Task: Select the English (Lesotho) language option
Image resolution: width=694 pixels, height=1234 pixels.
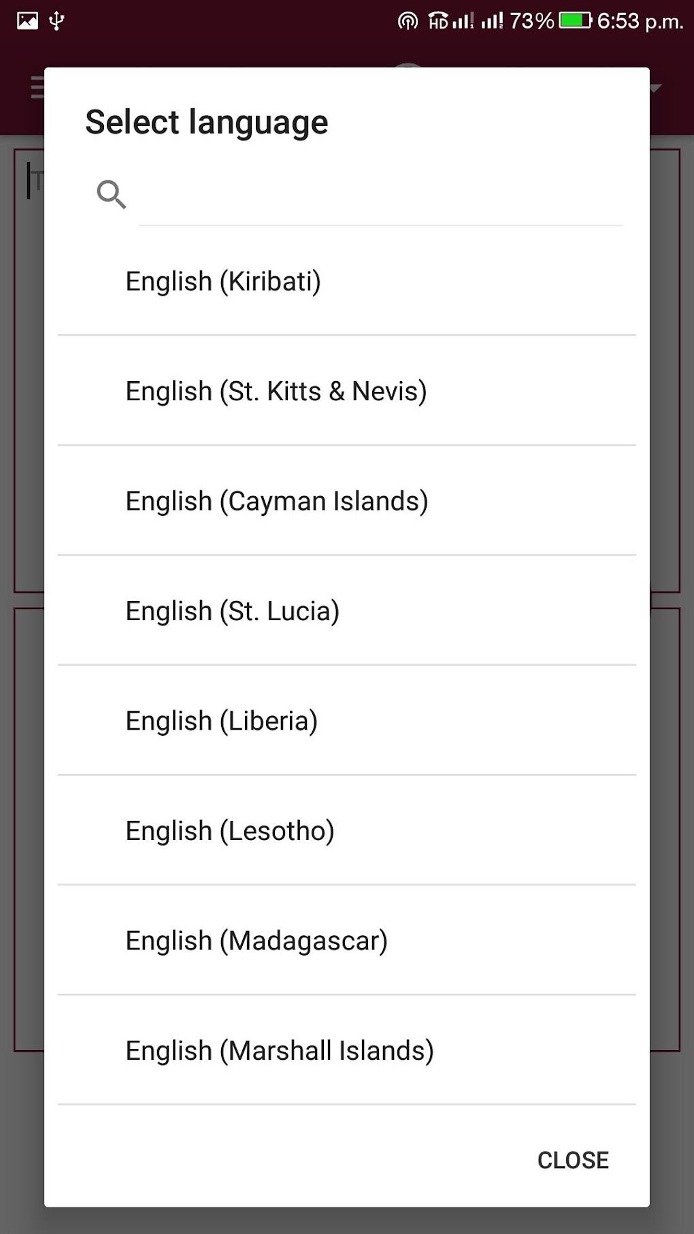Action: 229,830
